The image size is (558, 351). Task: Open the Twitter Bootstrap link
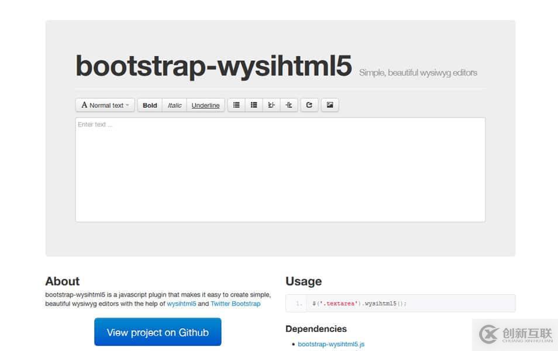235,304
